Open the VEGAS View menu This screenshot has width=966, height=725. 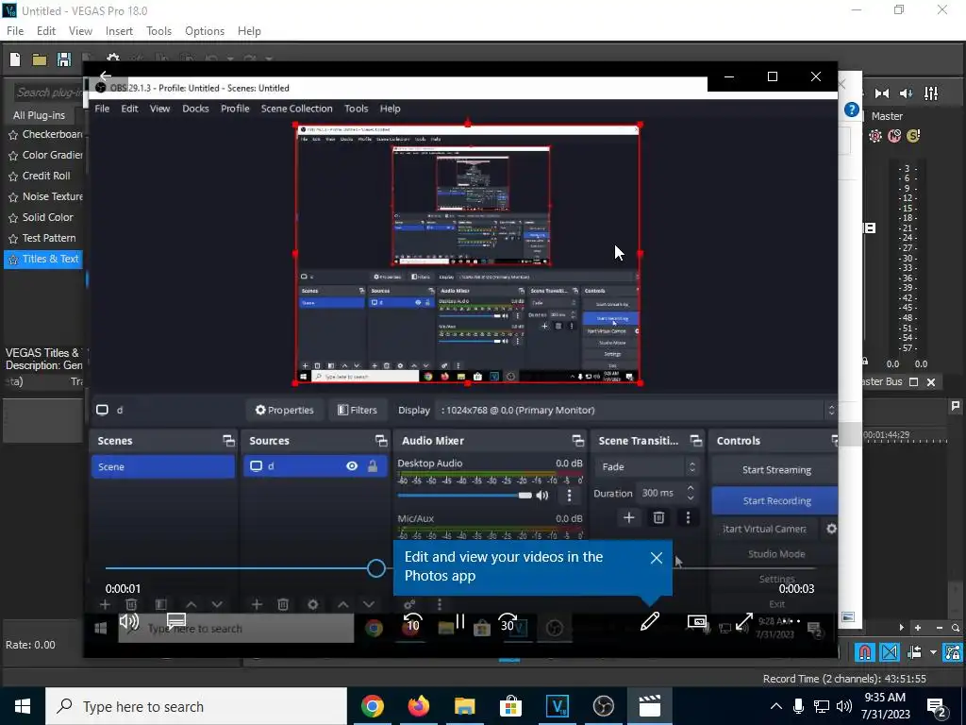point(80,31)
